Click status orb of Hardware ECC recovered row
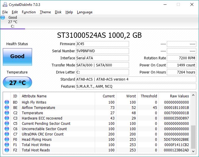 [7, 118]
